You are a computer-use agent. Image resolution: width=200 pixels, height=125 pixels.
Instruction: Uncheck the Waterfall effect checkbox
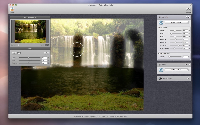point(159,17)
